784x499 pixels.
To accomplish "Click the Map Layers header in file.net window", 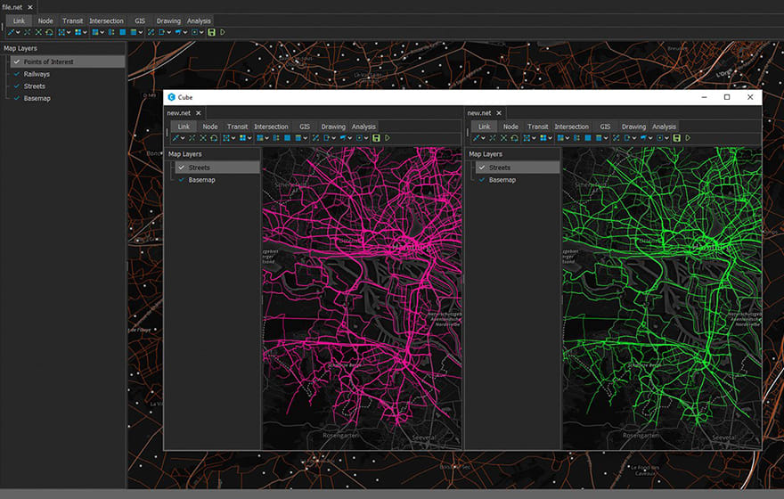I will [20, 48].
